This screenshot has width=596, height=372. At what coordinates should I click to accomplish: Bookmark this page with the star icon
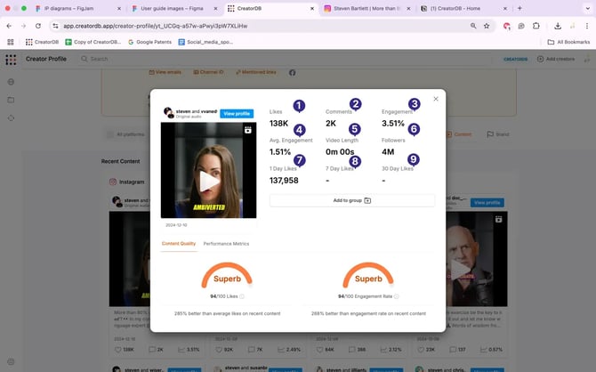(x=487, y=26)
